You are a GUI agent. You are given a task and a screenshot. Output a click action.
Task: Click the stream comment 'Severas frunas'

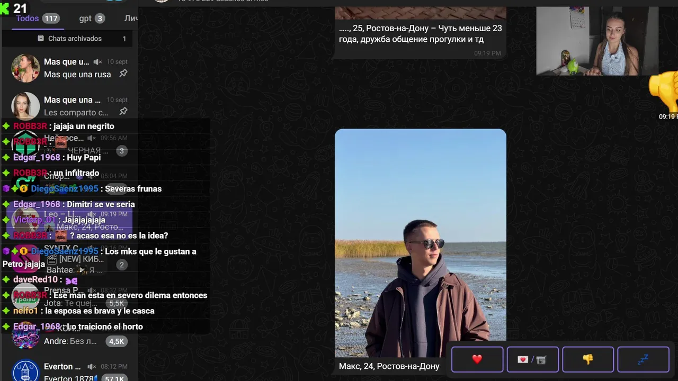pos(133,189)
